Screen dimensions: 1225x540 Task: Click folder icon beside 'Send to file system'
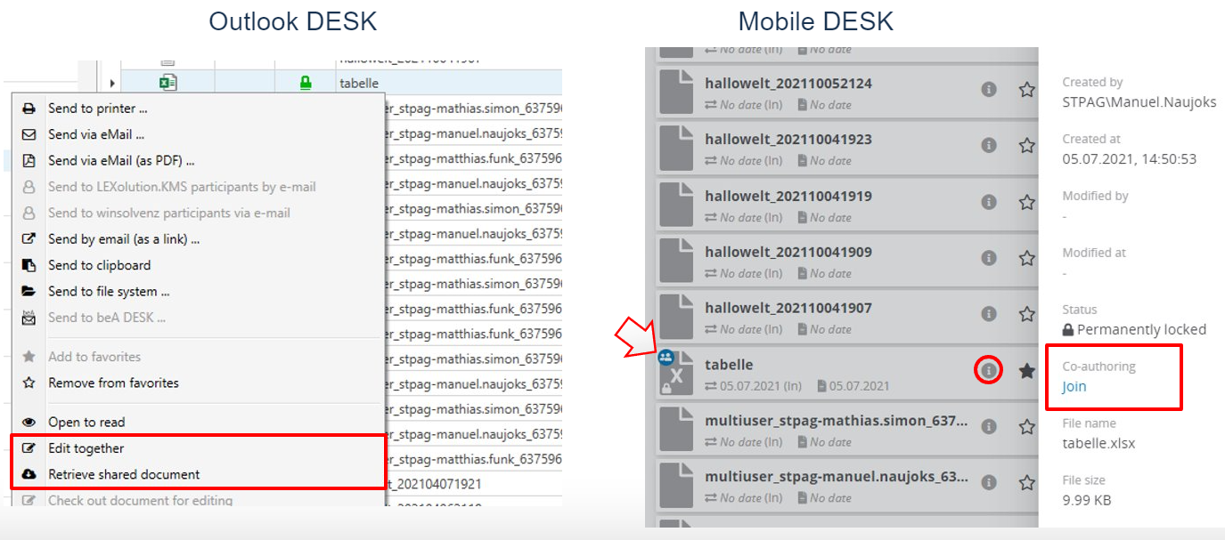click(x=29, y=291)
